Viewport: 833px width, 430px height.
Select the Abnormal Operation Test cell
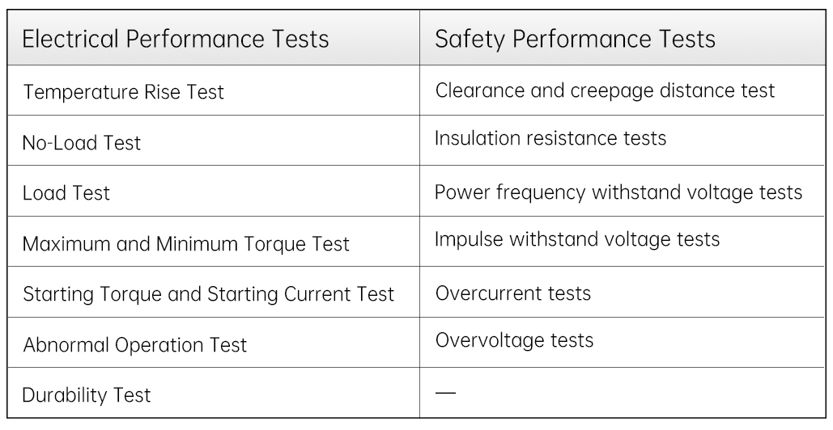134,345
